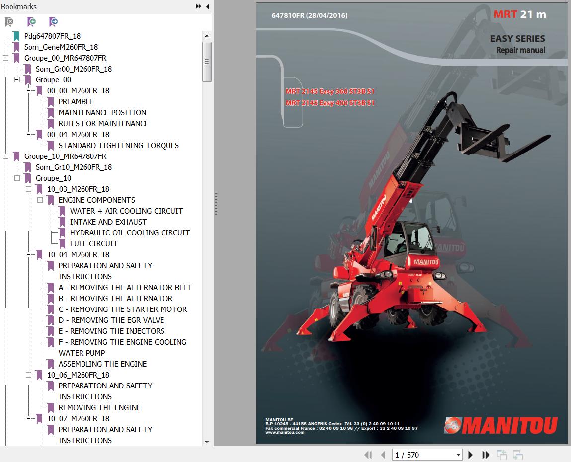The height and width of the screenshot is (462, 571).
Task: Open STANDARD TIGHTENING TORQUES bookmark
Action: click(x=118, y=145)
